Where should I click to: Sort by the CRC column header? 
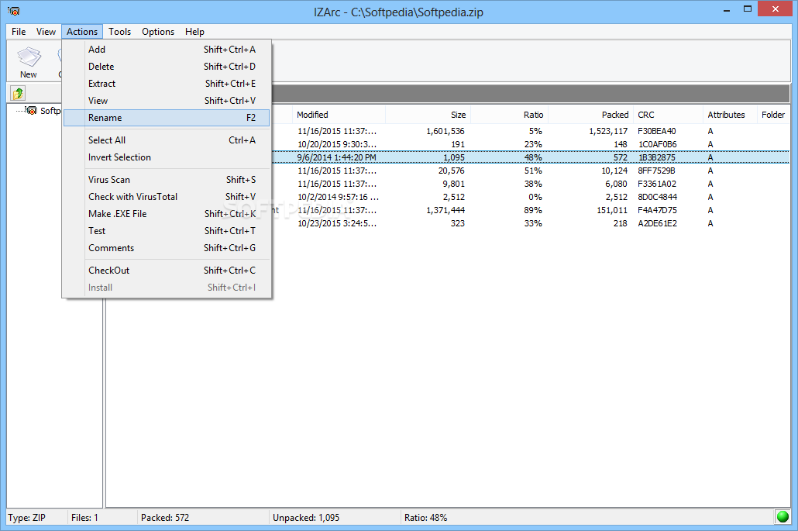pyautogui.click(x=668, y=115)
